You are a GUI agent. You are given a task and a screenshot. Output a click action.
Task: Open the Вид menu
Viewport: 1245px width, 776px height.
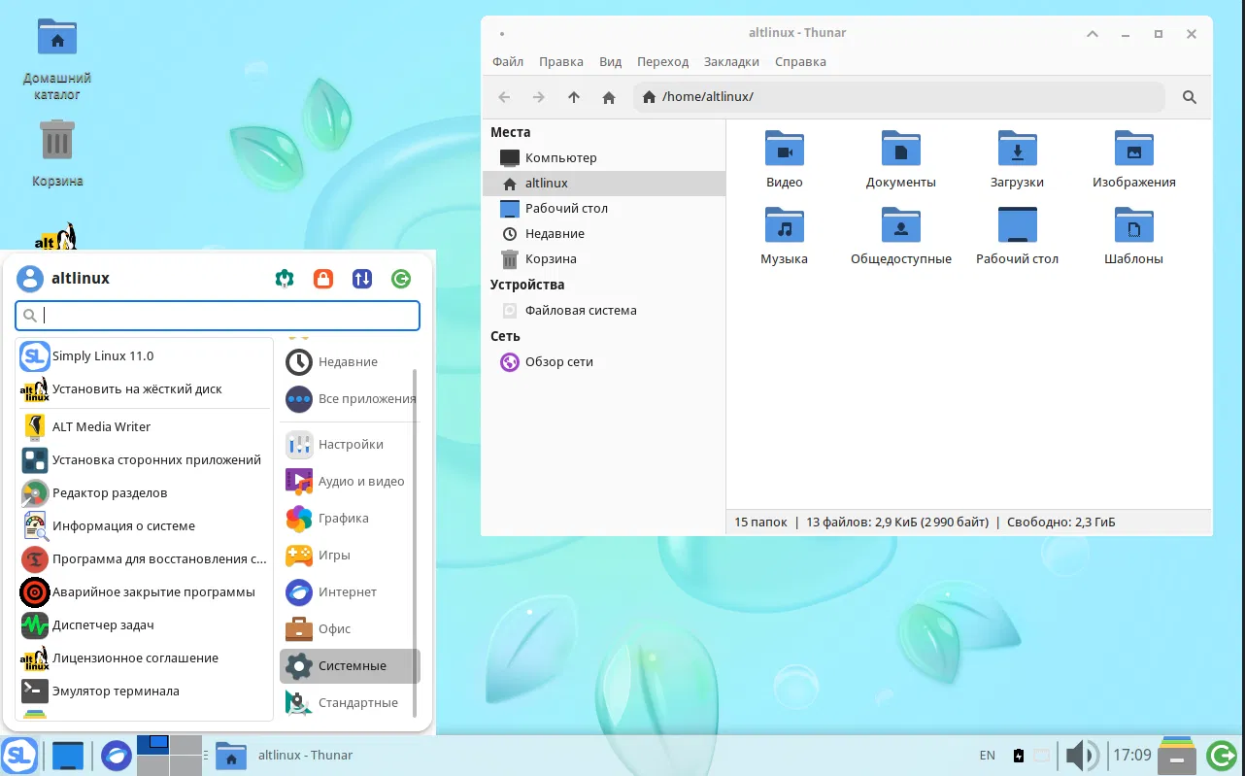(x=611, y=61)
